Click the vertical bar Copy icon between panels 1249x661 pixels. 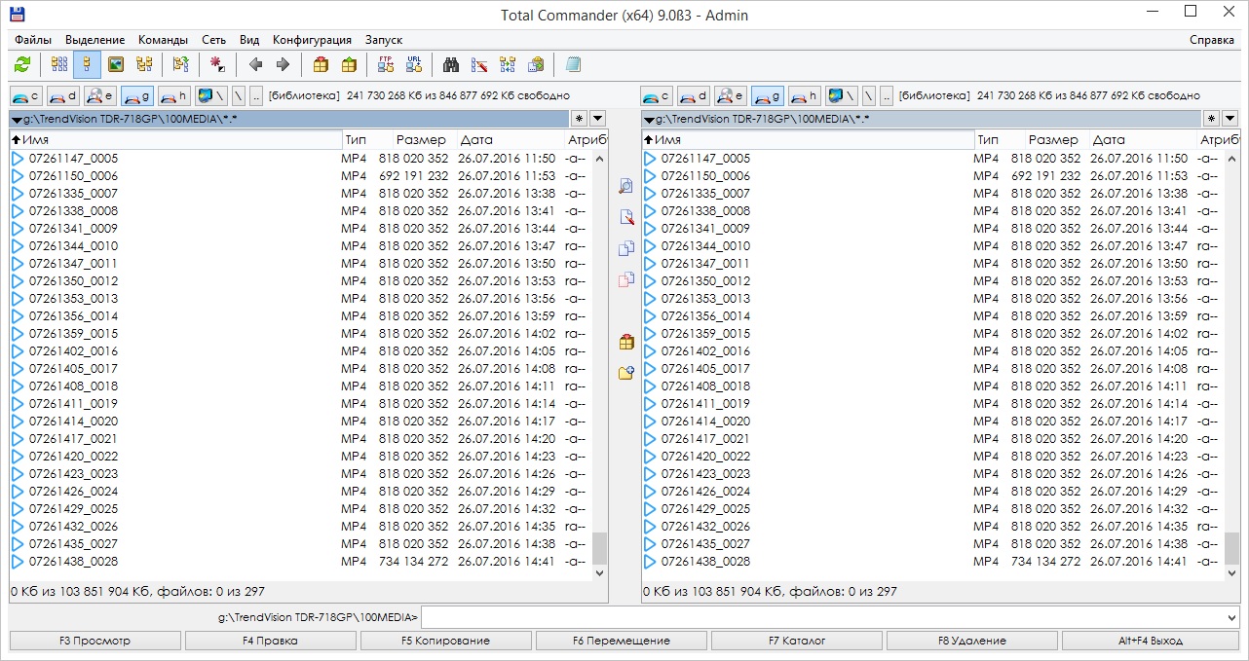tap(625, 248)
